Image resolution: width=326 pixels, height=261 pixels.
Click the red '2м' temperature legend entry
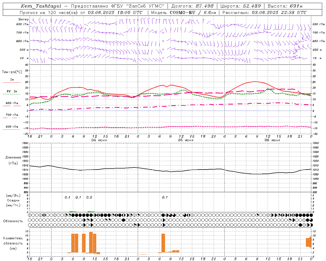pyautogui.click(x=12, y=80)
